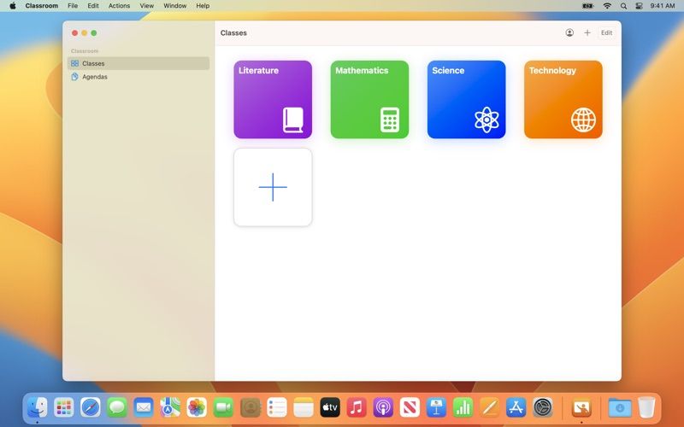
Task: Open the Technology class tile
Action: pos(563,99)
